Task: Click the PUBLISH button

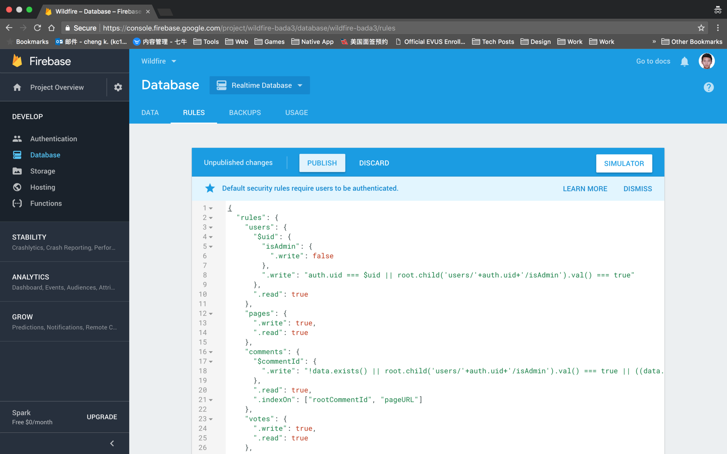Action: tap(322, 163)
